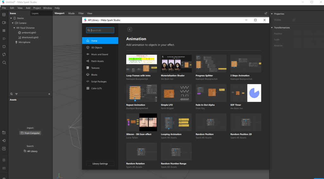The image size is (324, 179).
Task: Collapse the Focal Distance tree node
Action: coord(14,28)
